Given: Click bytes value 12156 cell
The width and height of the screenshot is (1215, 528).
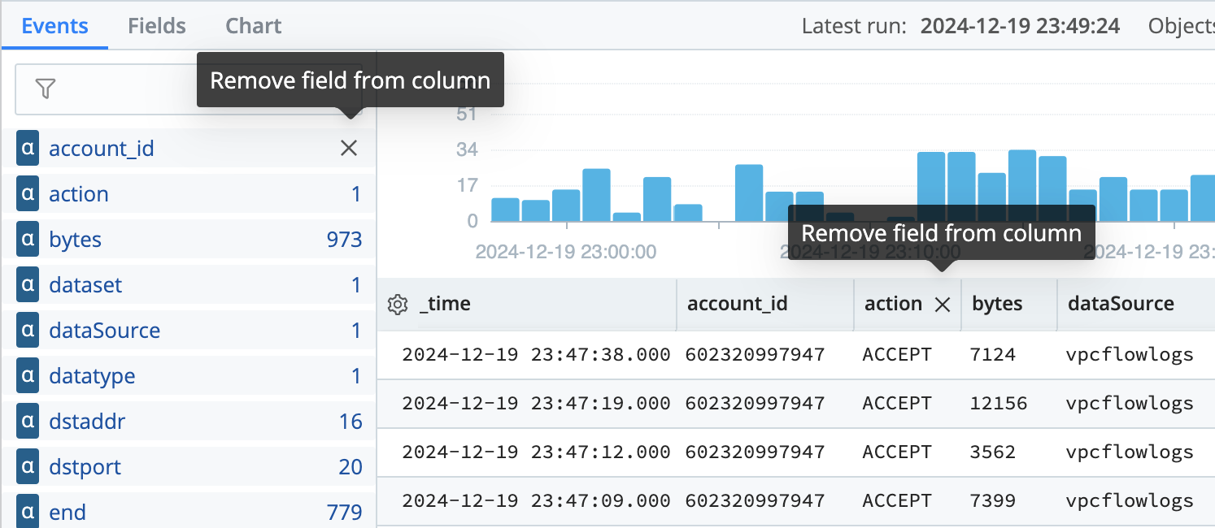Looking at the screenshot, I should pyautogui.click(x=999, y=403).
